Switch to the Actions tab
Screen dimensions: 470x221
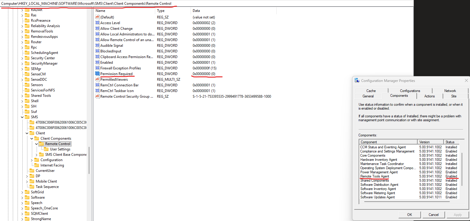coord(429,96)
